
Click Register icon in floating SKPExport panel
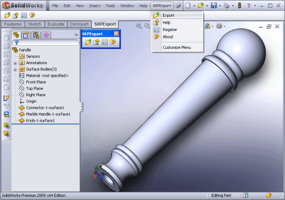(104, 42)
